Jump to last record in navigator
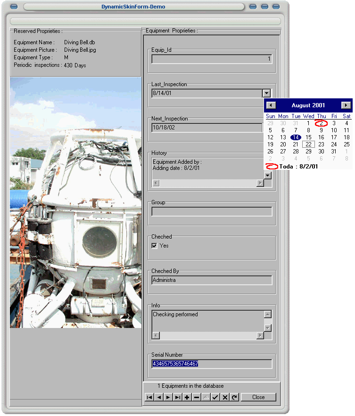 click(177, 398)
